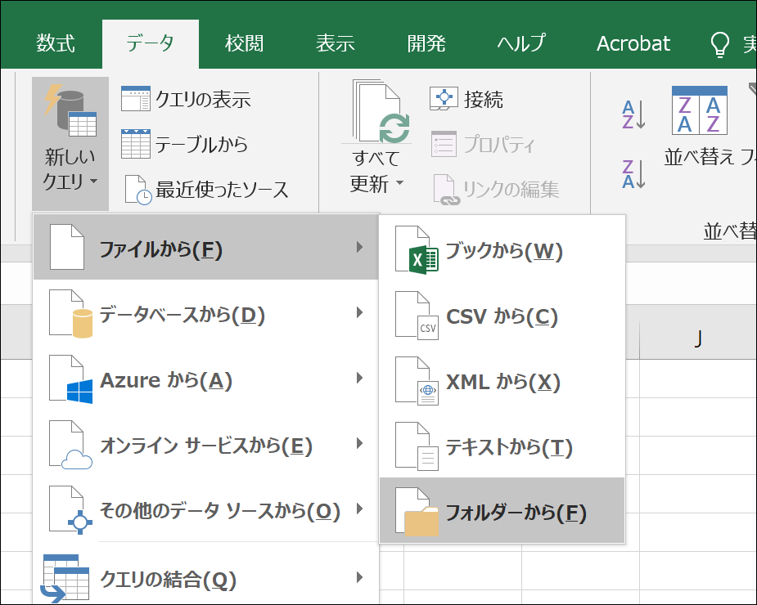Image resolution: width=757 pixels, height=605 pixels.
Task: Click the XML globe document icon
Action: coord(417,381)
